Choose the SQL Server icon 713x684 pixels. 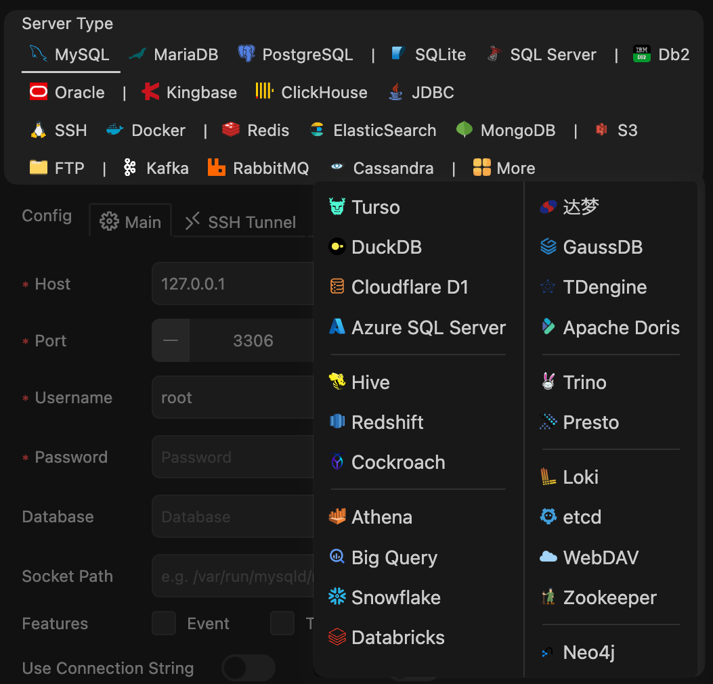[x=494, y=53]
